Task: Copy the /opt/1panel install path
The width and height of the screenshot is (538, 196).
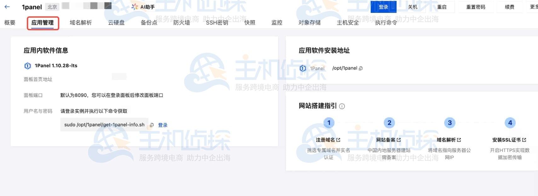Action: click(x=361, y=68)
